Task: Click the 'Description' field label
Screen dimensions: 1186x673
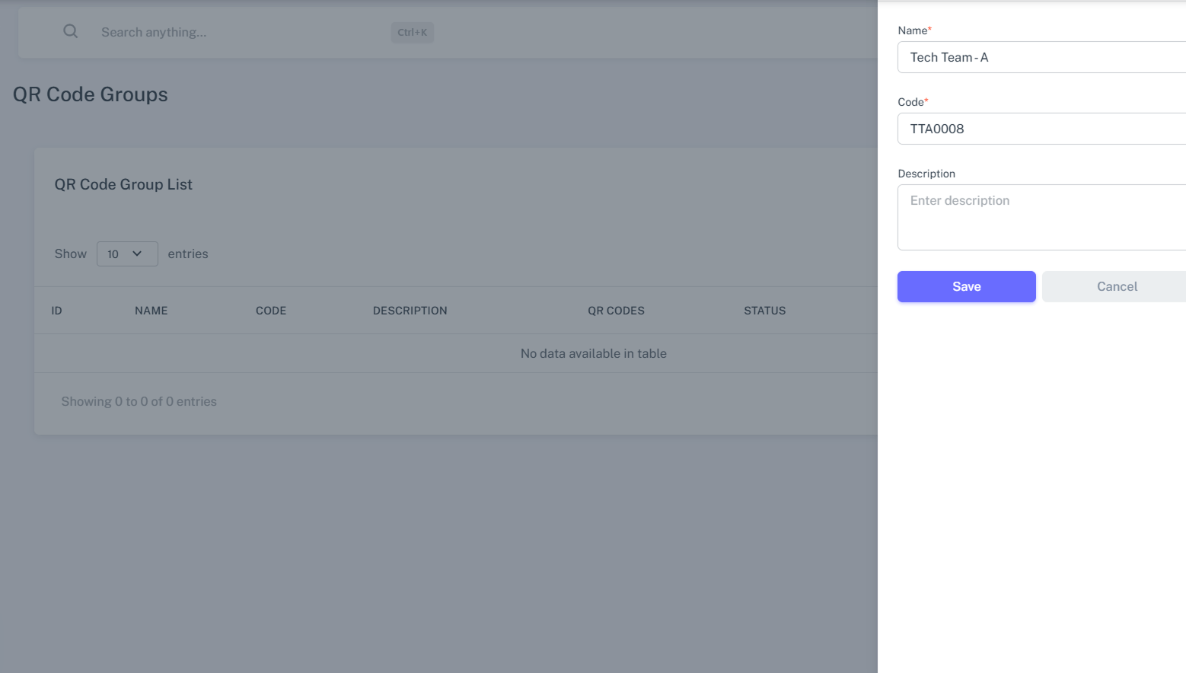Action: [x=926, y=174]
